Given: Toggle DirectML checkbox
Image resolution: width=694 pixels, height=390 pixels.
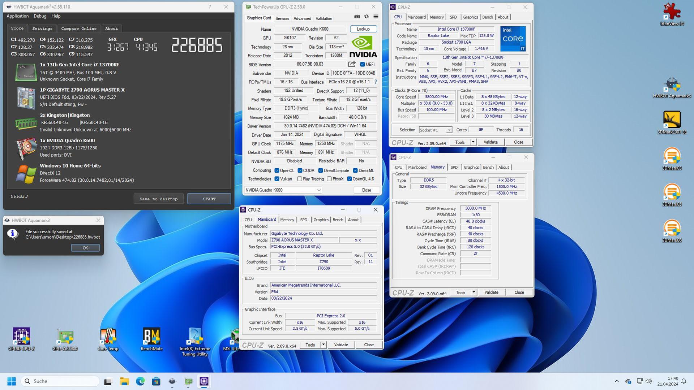Looking at the screenshot, I should click(355, 170).
